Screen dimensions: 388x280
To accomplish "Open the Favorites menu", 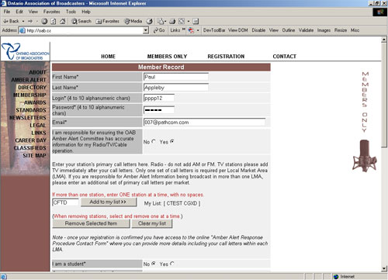I will 51,12.
